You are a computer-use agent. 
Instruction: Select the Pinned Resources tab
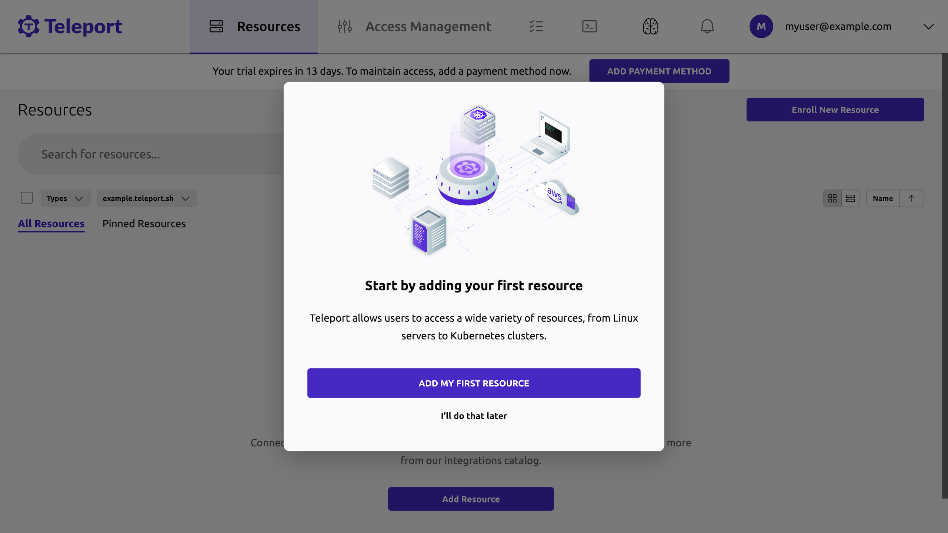point(144,224)
